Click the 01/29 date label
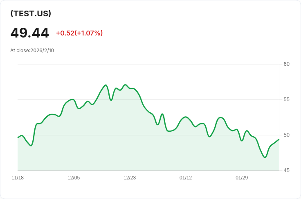 coord(242,178)
